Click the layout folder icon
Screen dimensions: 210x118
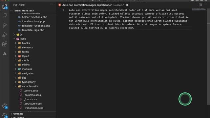(x=19, y=56)
